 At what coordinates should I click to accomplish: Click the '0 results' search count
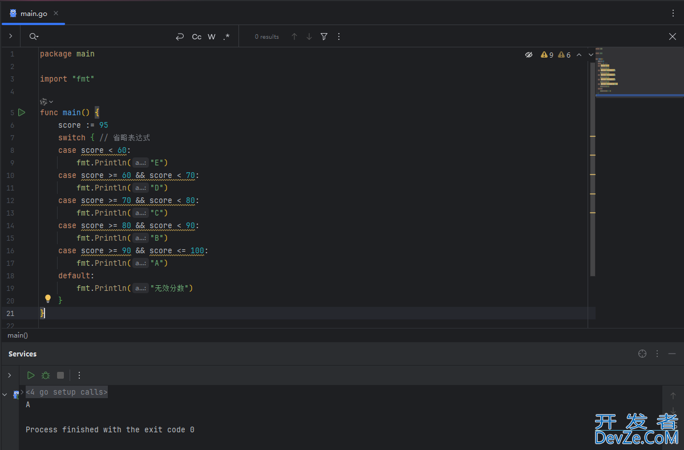[267, 37]
